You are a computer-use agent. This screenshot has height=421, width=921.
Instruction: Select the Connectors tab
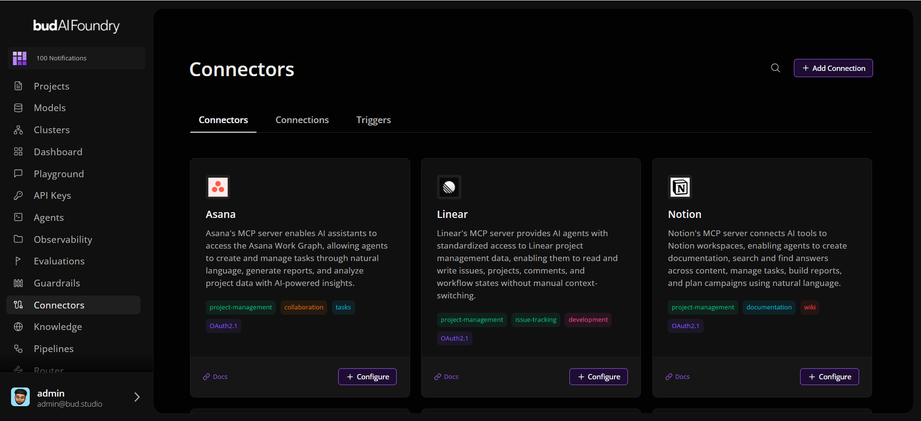point(223,120)
